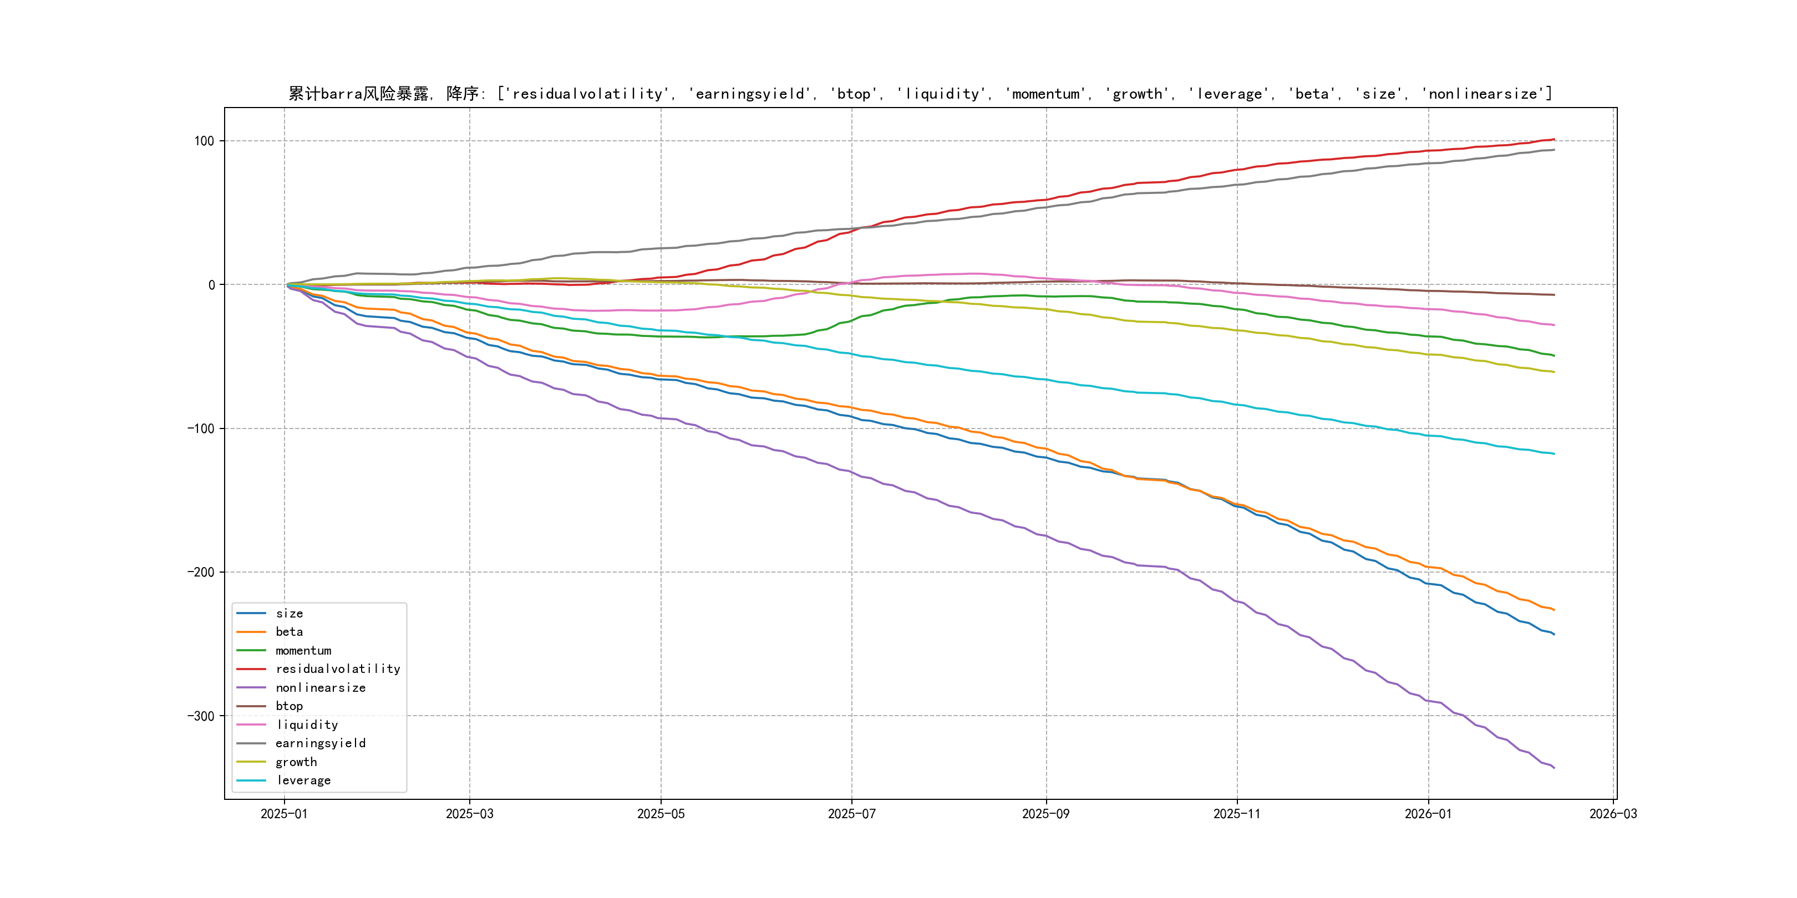Click the -300 y-axis tick label

(200, 716)
